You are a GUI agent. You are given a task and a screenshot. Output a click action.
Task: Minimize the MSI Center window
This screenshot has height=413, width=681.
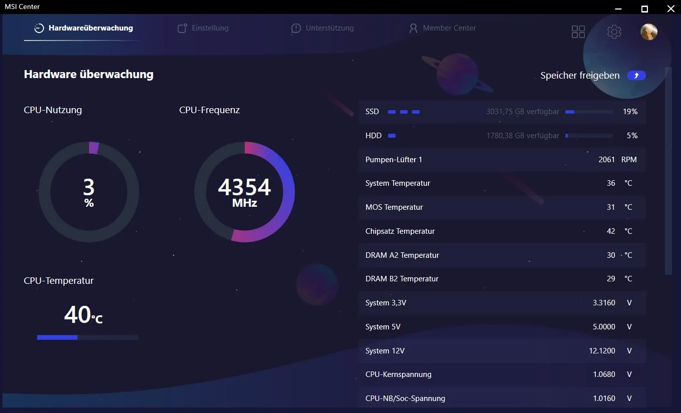click(x=619, y=9)
